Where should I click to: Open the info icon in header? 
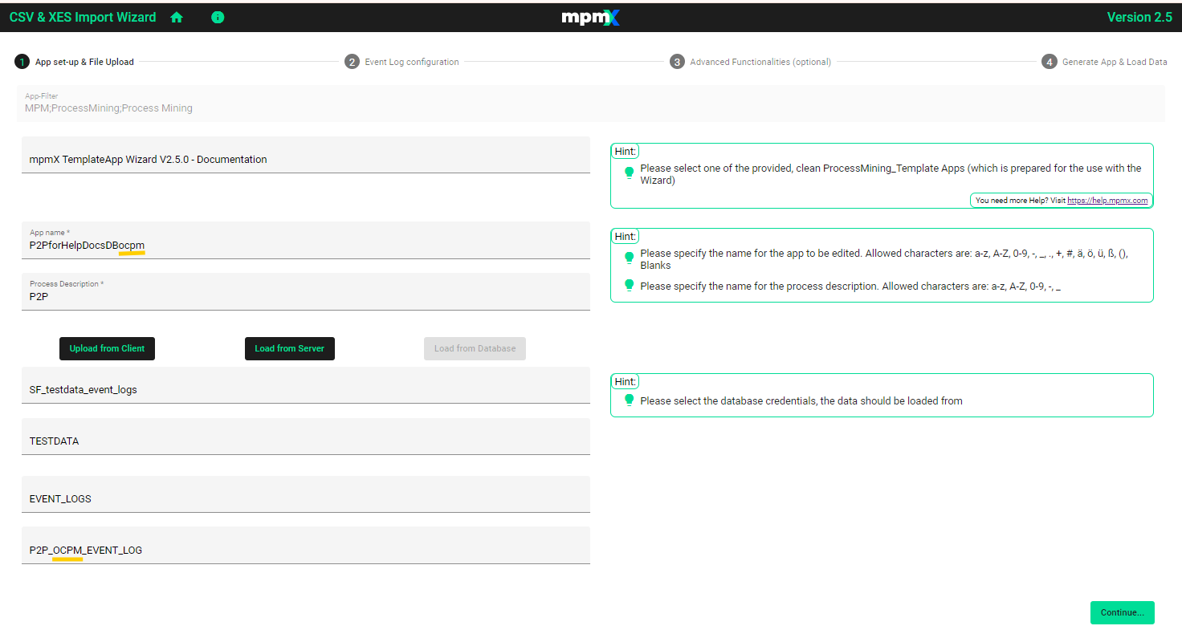pos(218,17)
